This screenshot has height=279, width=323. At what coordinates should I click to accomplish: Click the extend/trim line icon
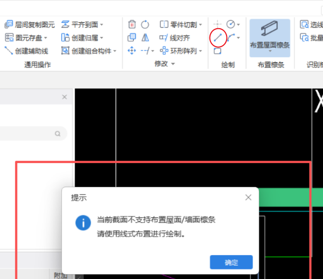pyautogui.click(x=145, y=50)
